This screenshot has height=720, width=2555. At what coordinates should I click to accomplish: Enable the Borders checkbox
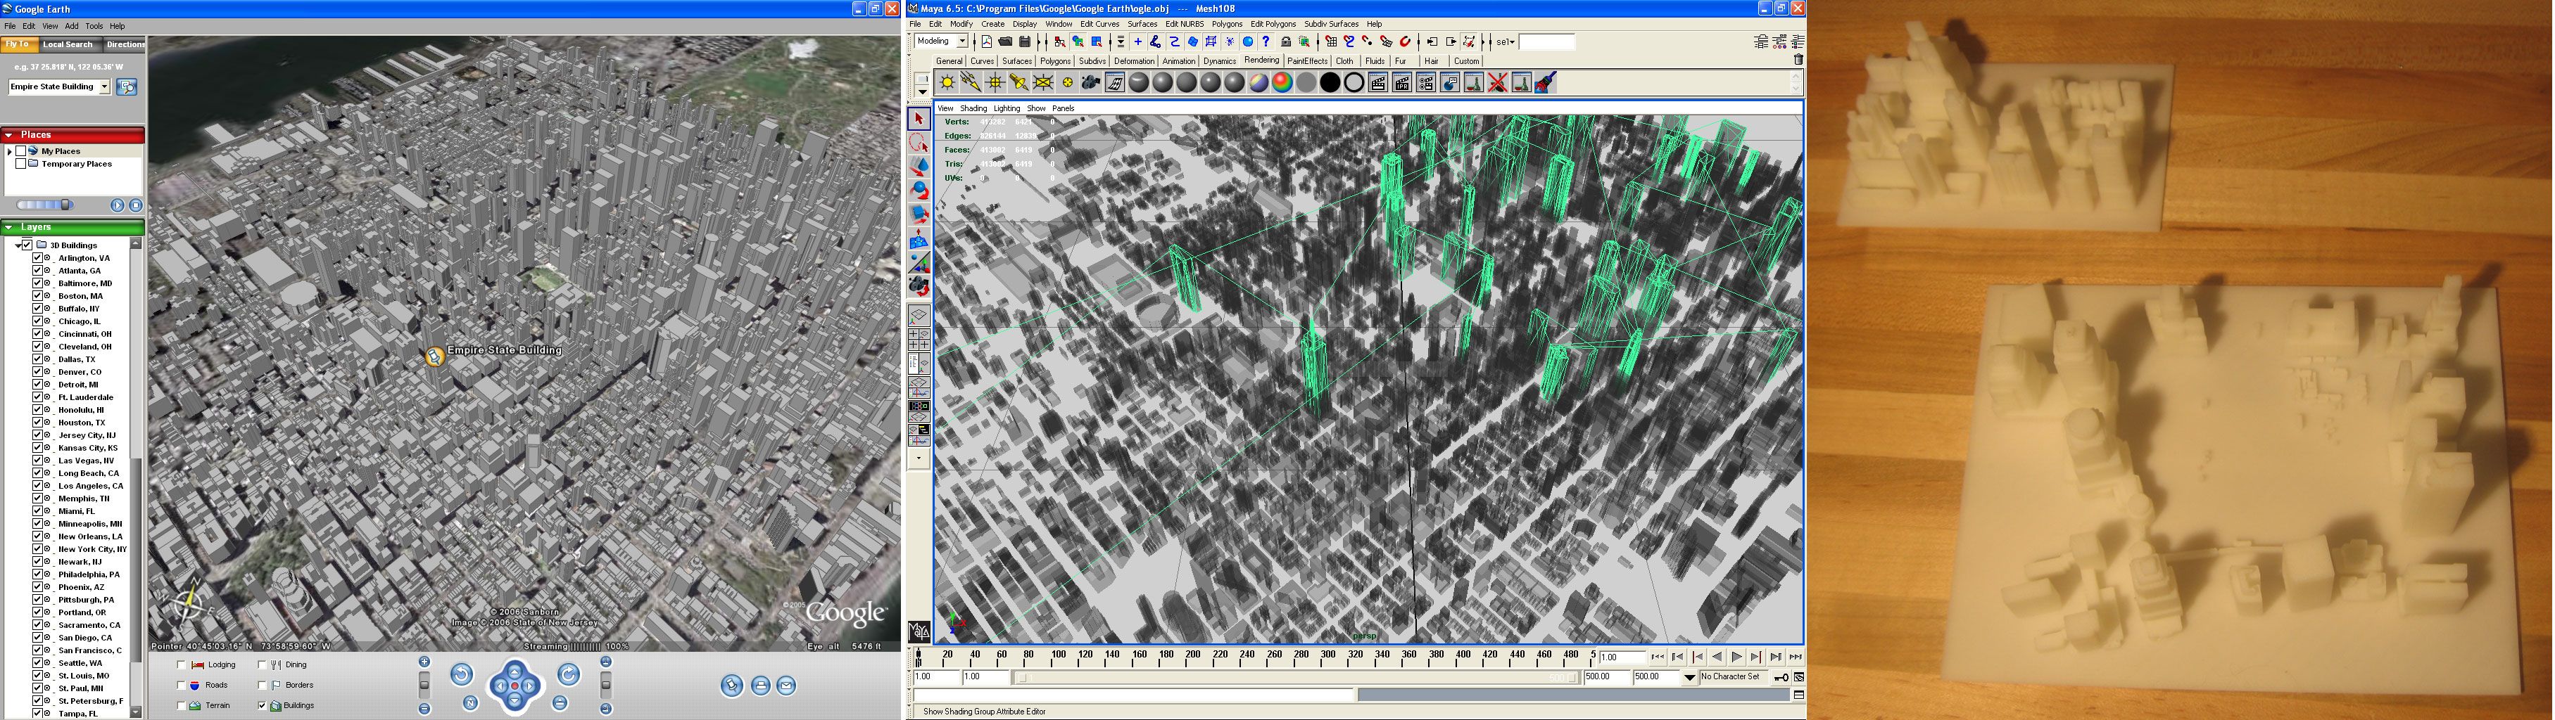(x=262, y=686)
